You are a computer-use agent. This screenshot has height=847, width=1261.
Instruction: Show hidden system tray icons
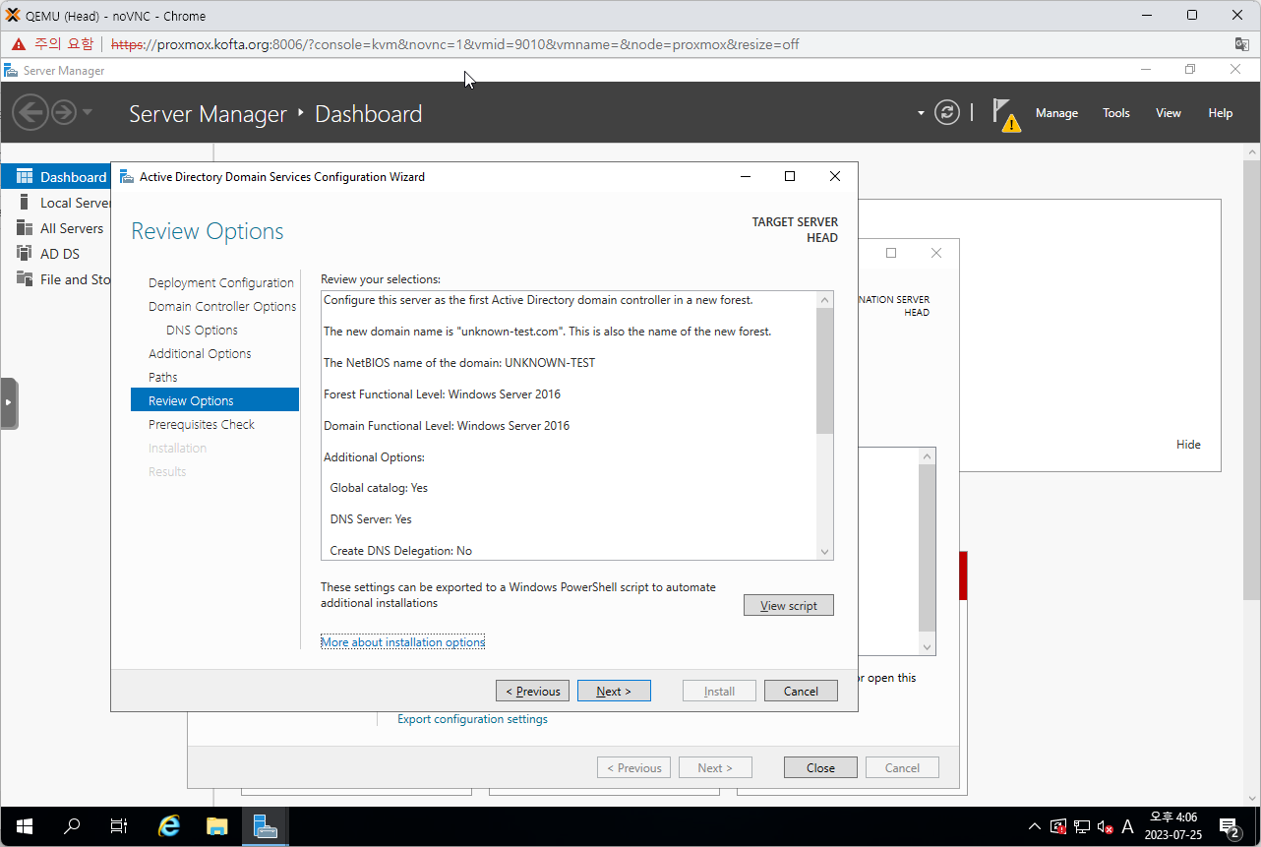1034,826
